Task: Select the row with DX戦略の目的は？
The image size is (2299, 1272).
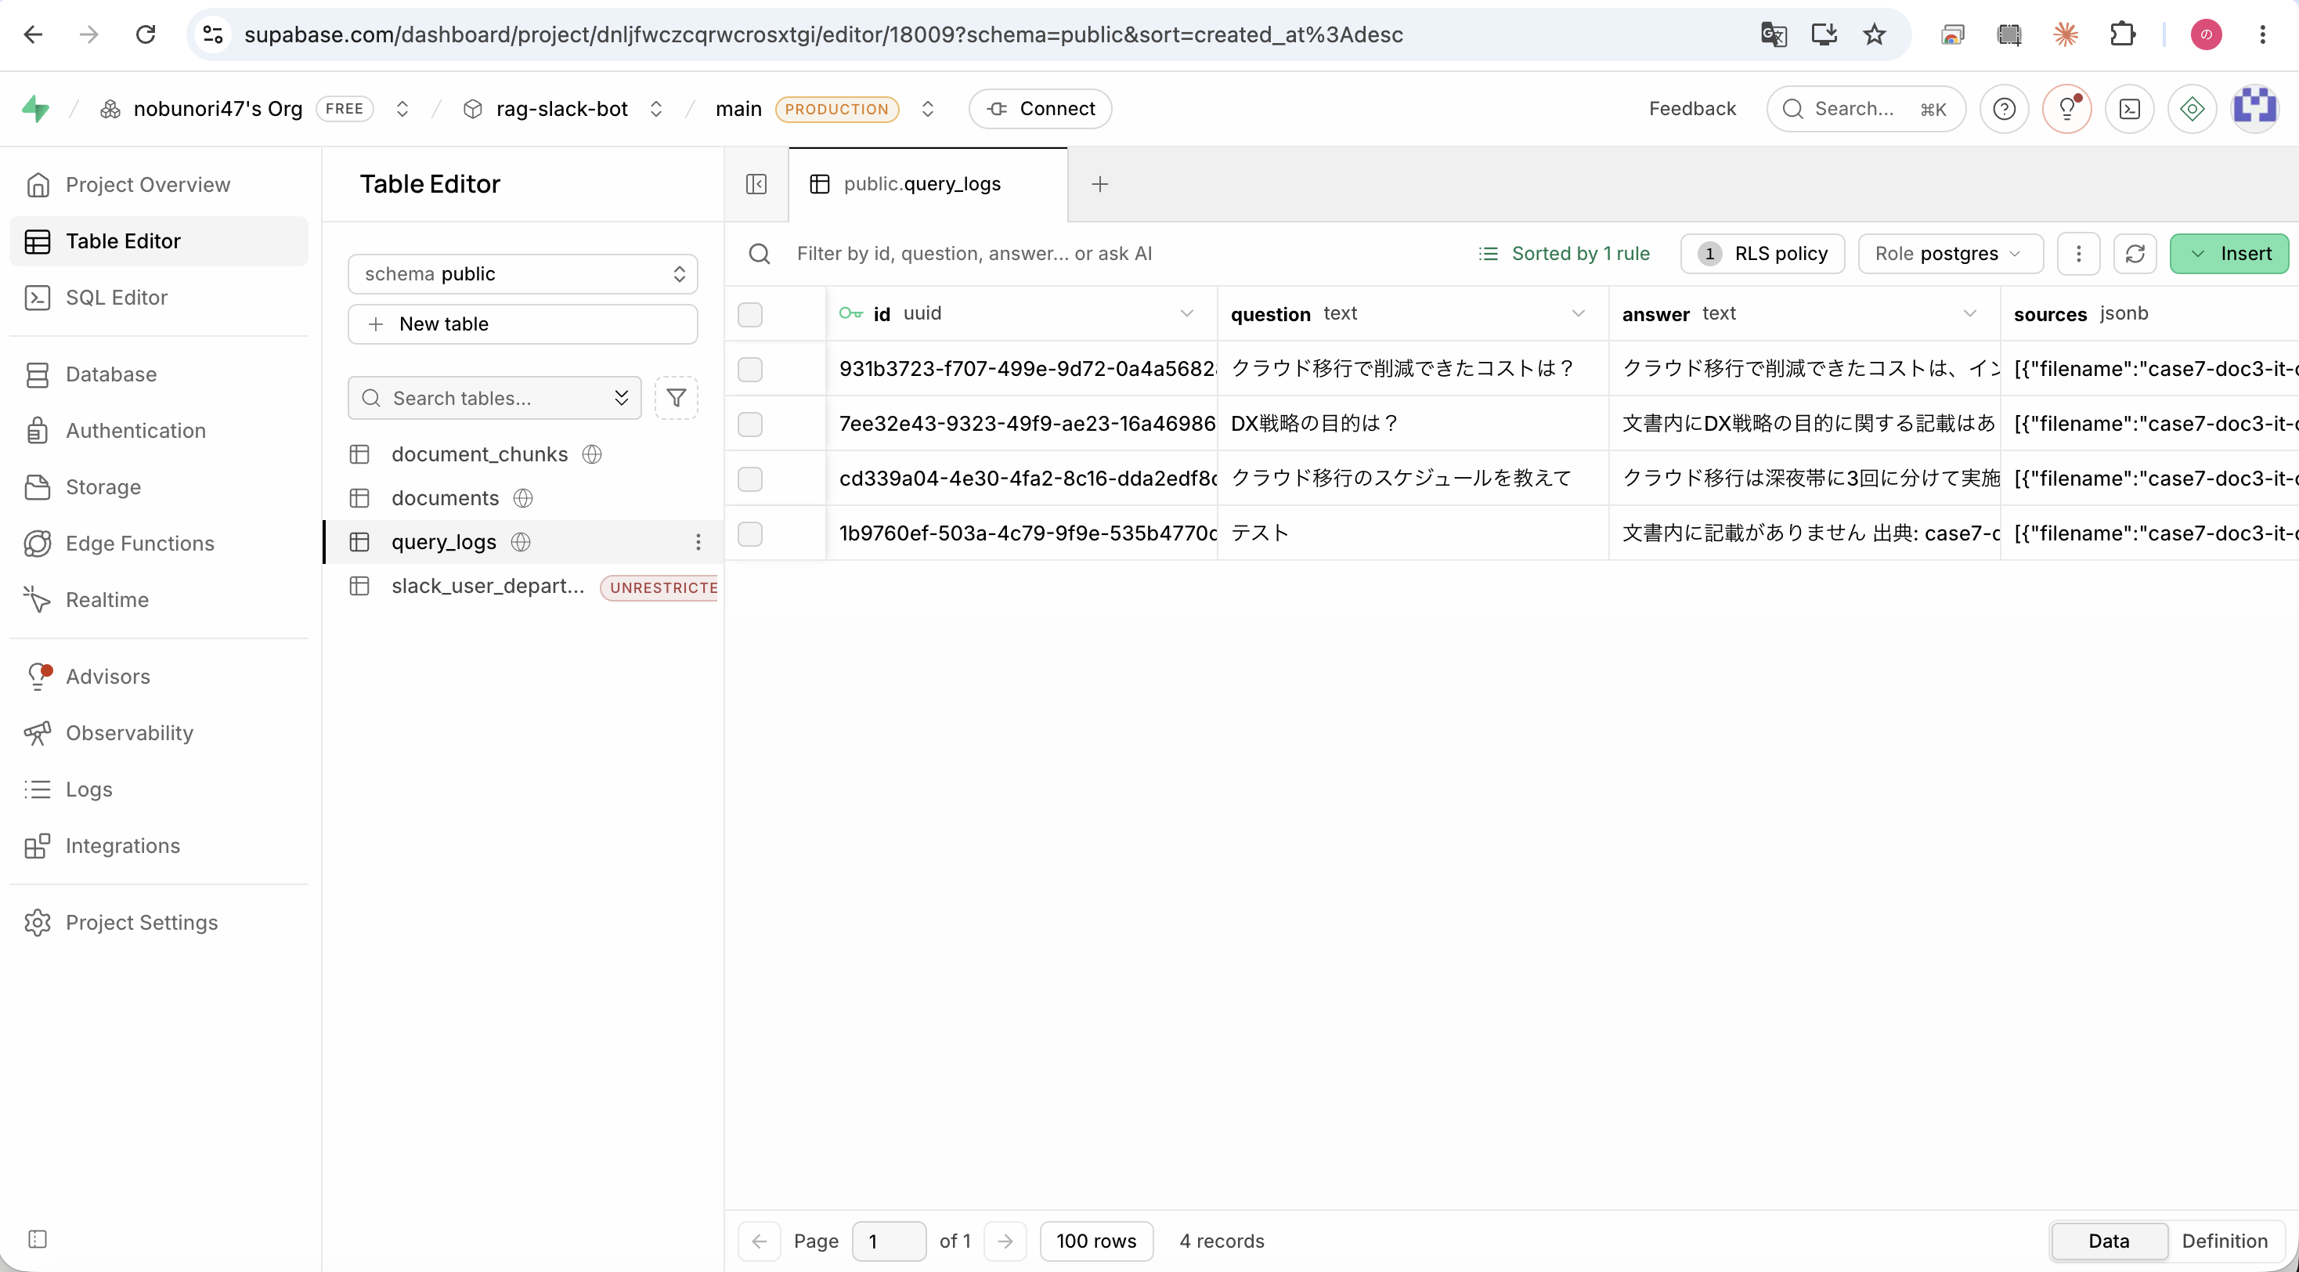Action: coord(749,424)
